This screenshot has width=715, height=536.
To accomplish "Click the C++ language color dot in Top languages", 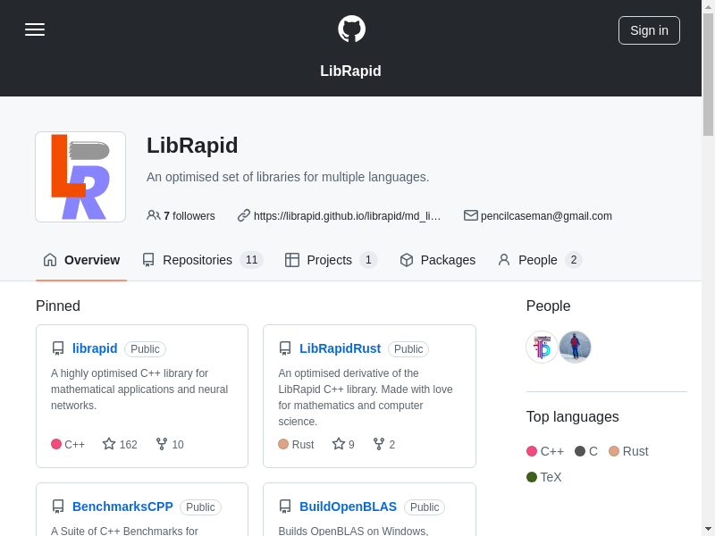I will 532,451.
